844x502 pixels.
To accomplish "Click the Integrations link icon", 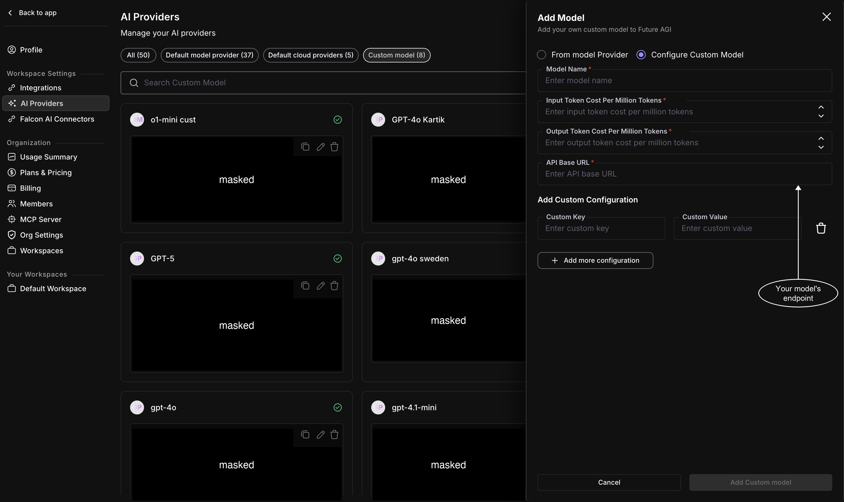I will (x=12, y=88).
